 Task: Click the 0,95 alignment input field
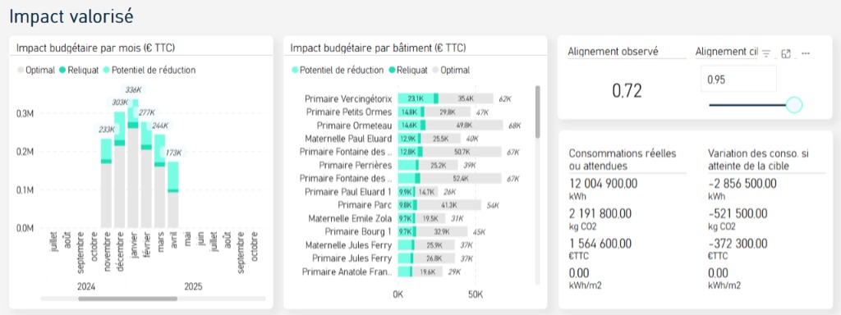click(738, 80)
